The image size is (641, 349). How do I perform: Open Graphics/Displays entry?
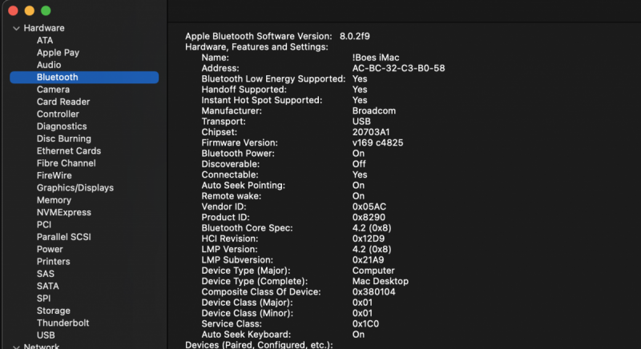pos(75,188)
